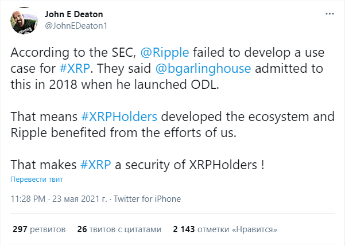Open John E Deaton display name
Image resolution: width=345 pixels, height=246 pixels.
point(73,14)
